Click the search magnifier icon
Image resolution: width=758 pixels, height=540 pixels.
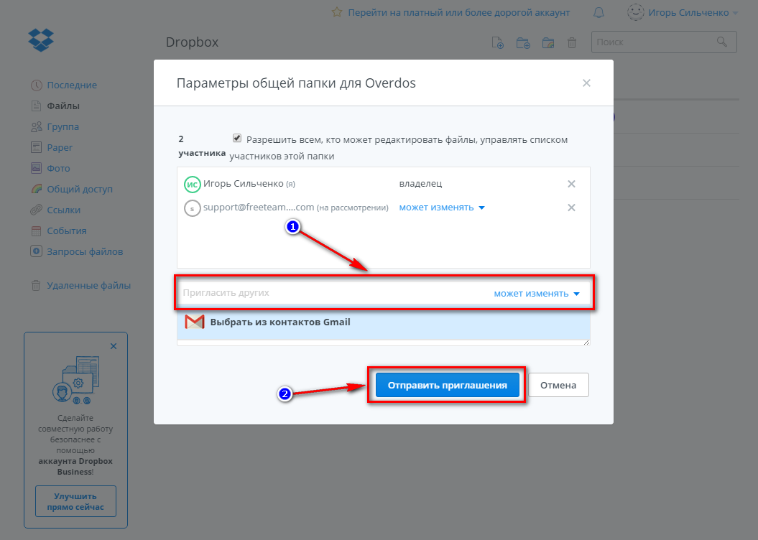722,42
